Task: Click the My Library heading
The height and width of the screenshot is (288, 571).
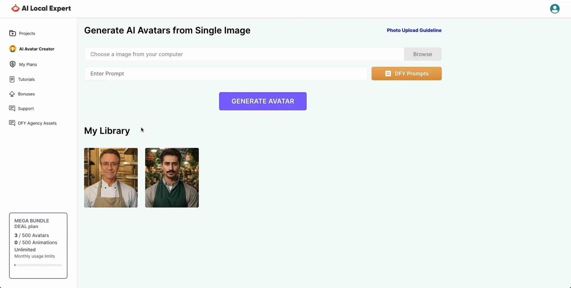Action: tap(107, 131)
